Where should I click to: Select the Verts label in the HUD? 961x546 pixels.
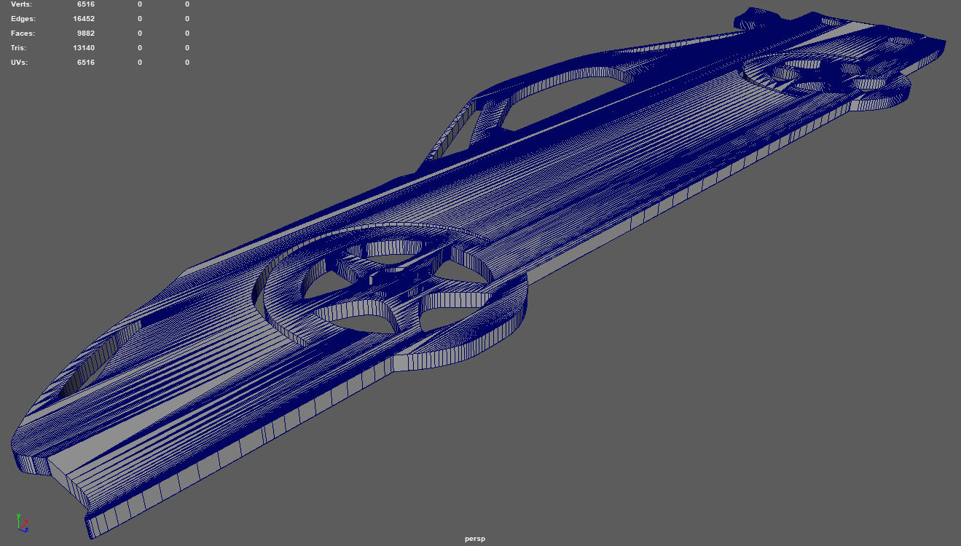[22, 4]
